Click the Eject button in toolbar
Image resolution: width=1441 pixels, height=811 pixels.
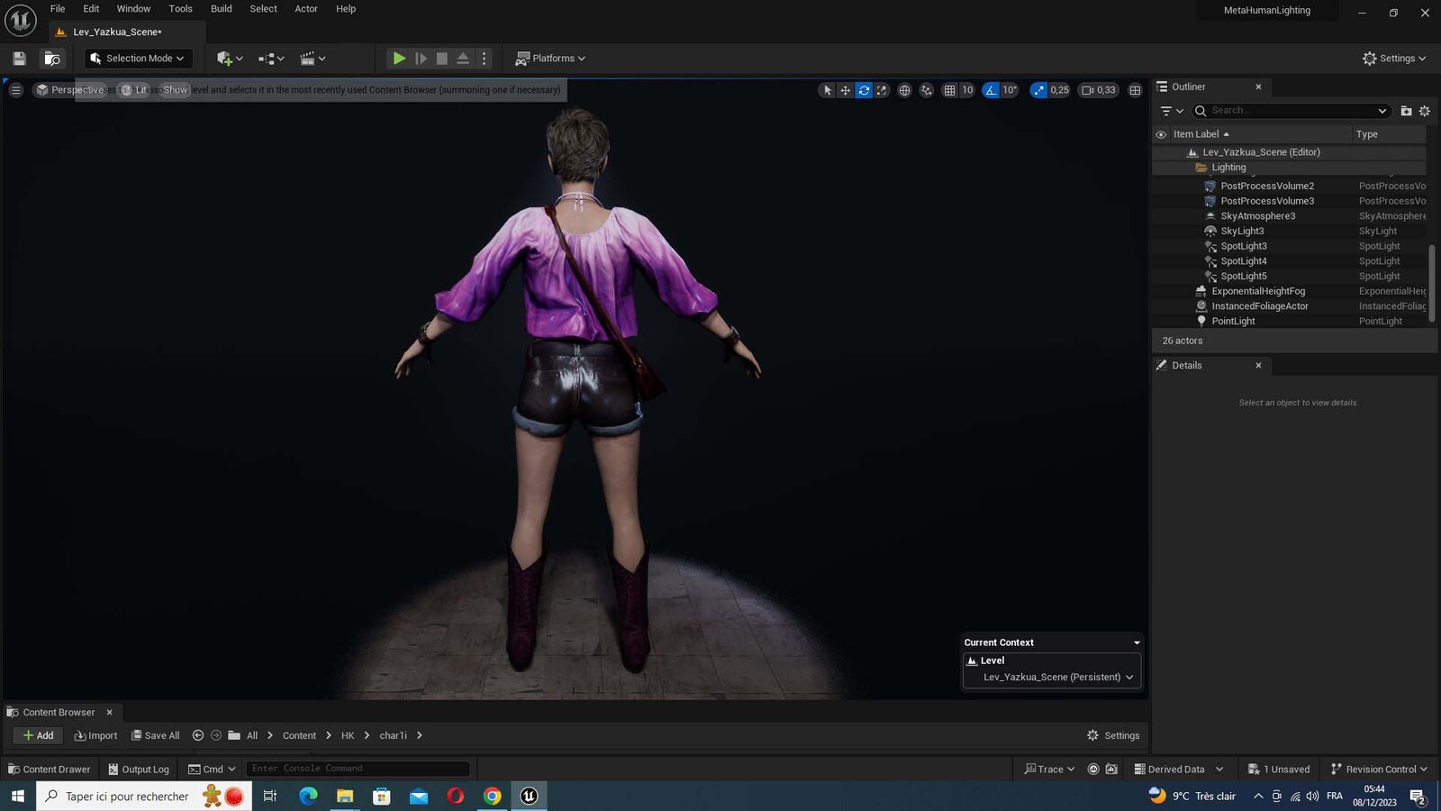click(463, 59)
